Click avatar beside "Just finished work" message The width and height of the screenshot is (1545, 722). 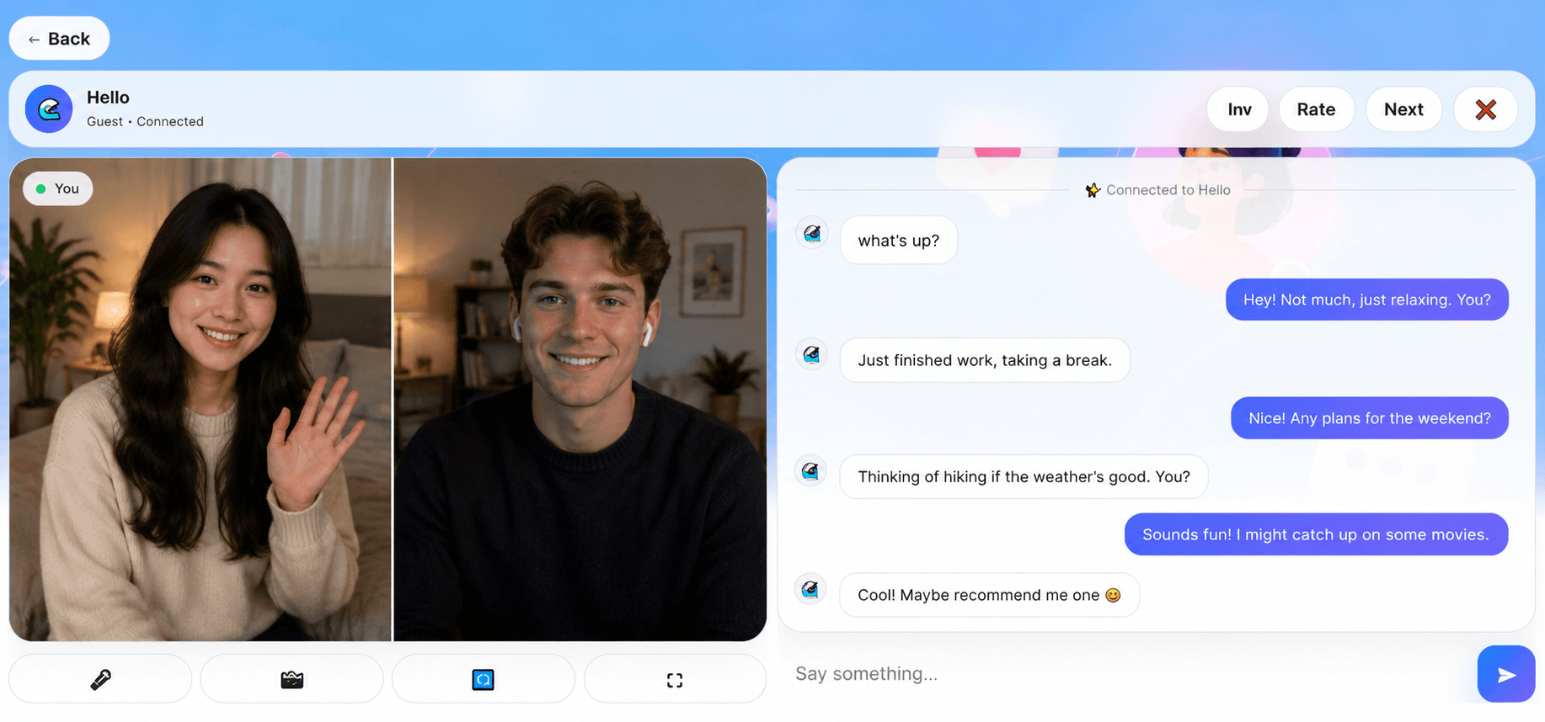pyautogui.click(x=812, y=353)
